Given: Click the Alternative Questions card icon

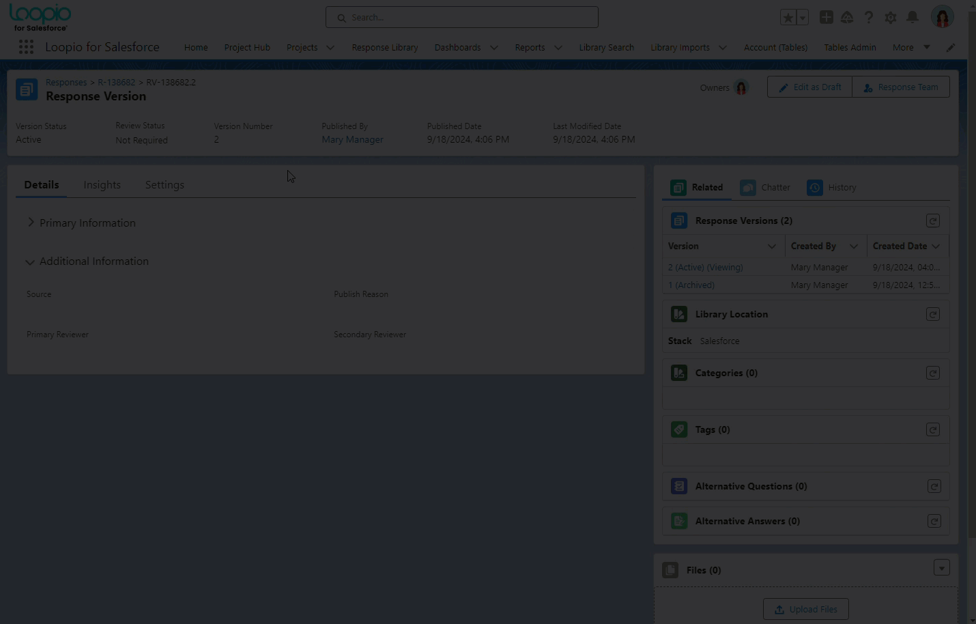Looking at the screenshot, I should click(x=679, y=486).
